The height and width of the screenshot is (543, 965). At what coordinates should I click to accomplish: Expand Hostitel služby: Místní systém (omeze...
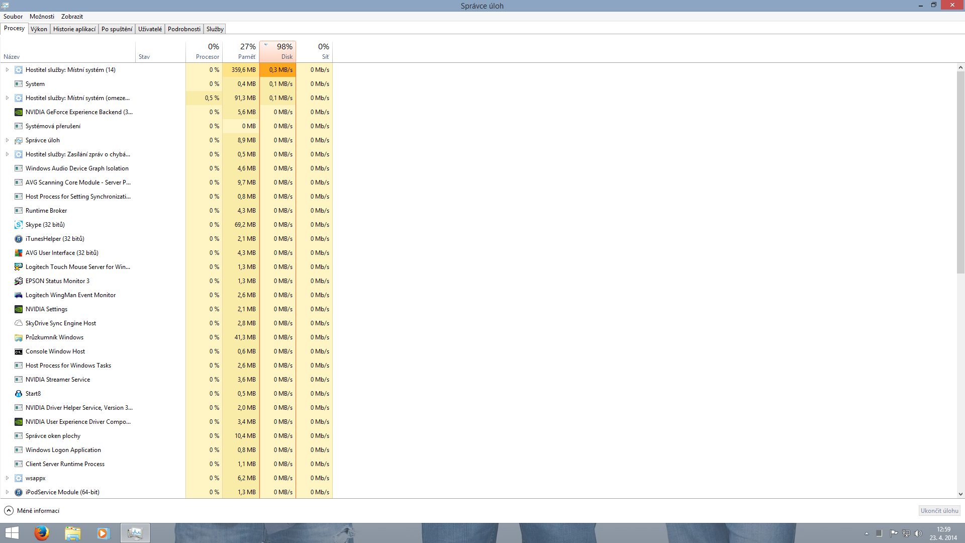[x=7, y=98]
